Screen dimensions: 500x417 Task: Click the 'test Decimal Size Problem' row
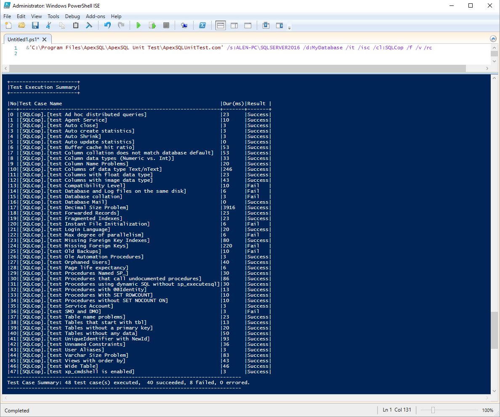pyautogui.click(x=139, y=207)
